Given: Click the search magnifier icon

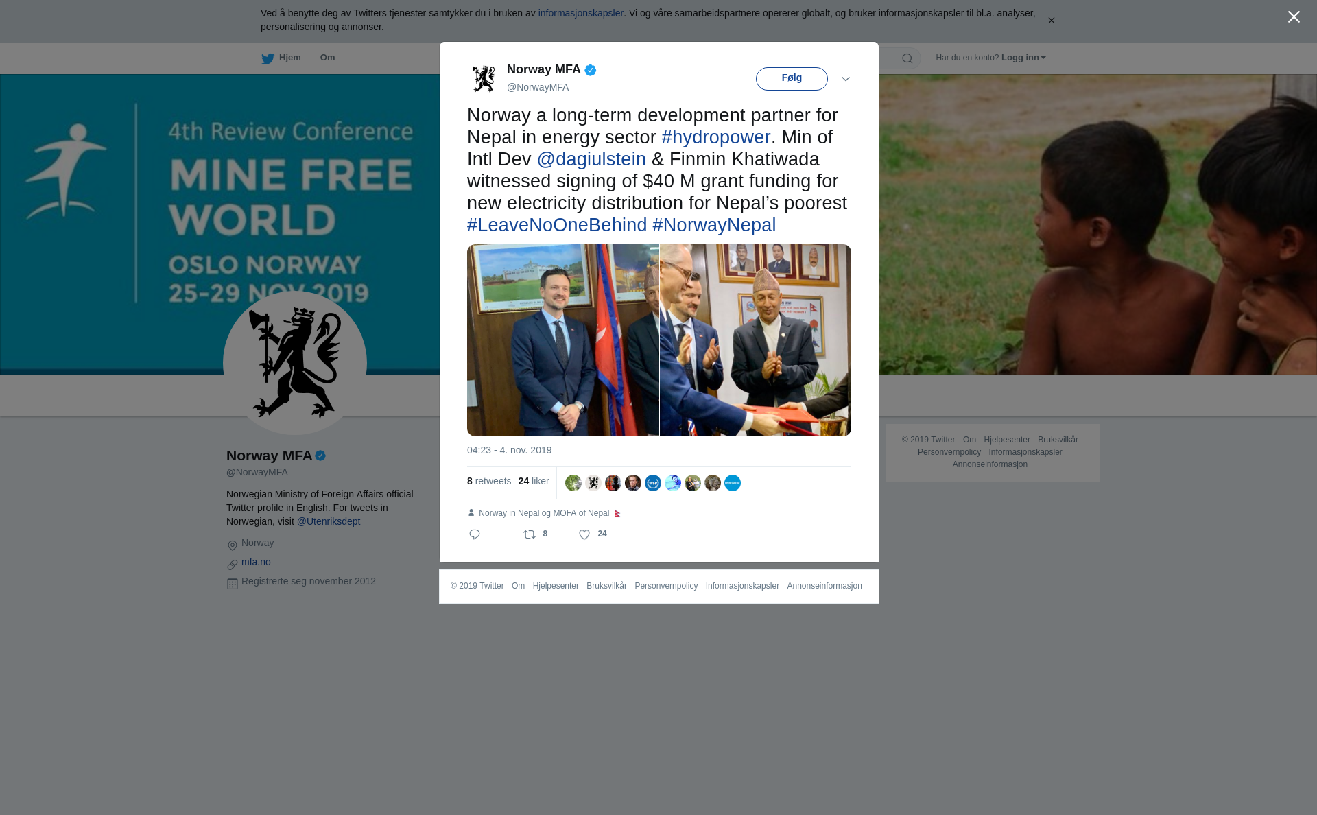Looking at the screenshot, I should point(907,58).
